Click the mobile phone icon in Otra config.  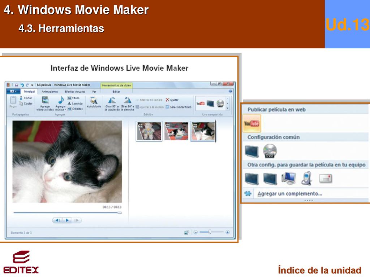coord(307,178)
